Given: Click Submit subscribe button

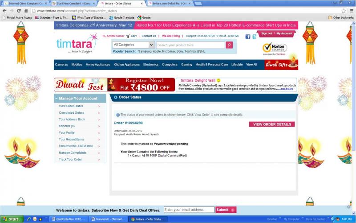Looking at the screenshot, I should point(226,210).
